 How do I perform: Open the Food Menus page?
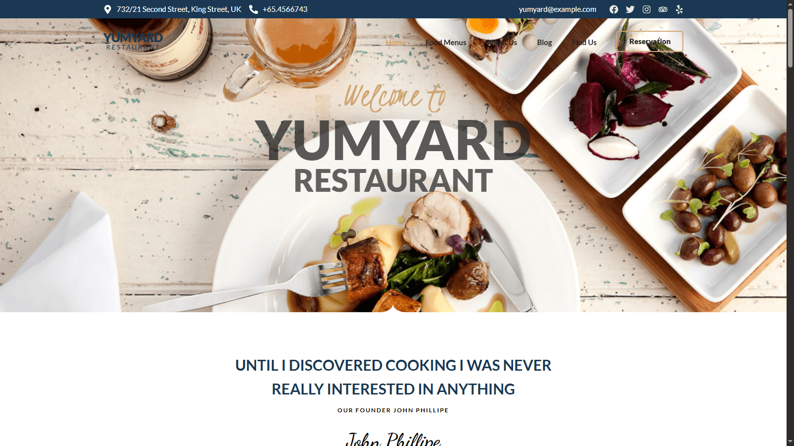click(446, 43)
